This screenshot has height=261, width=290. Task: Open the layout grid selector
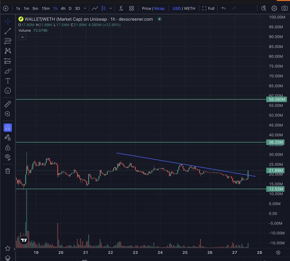click(131, 9)
